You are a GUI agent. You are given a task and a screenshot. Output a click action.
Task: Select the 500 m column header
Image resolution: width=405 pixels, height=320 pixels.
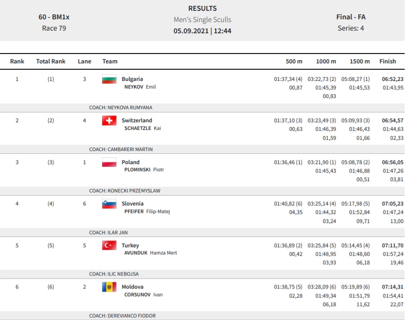point(294,61)
